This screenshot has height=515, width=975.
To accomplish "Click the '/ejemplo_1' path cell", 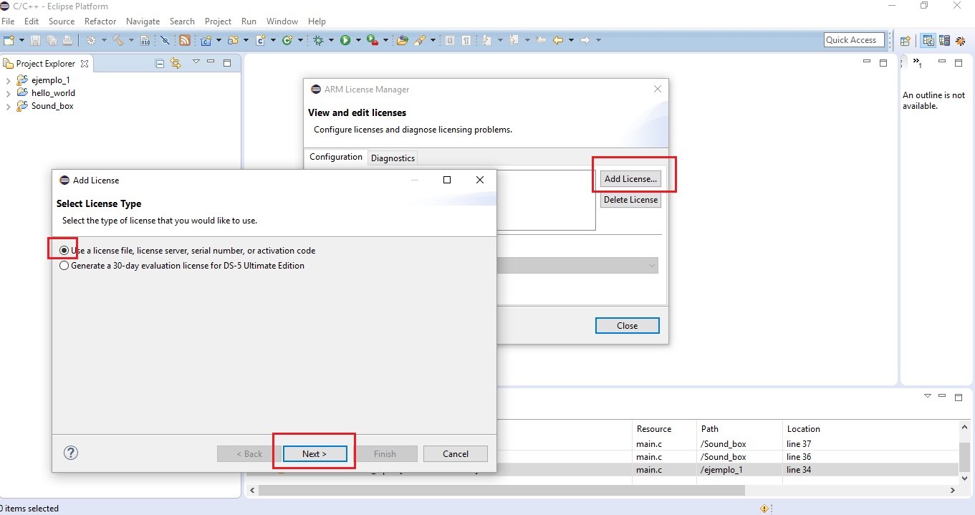I will [x=721, y=470].
